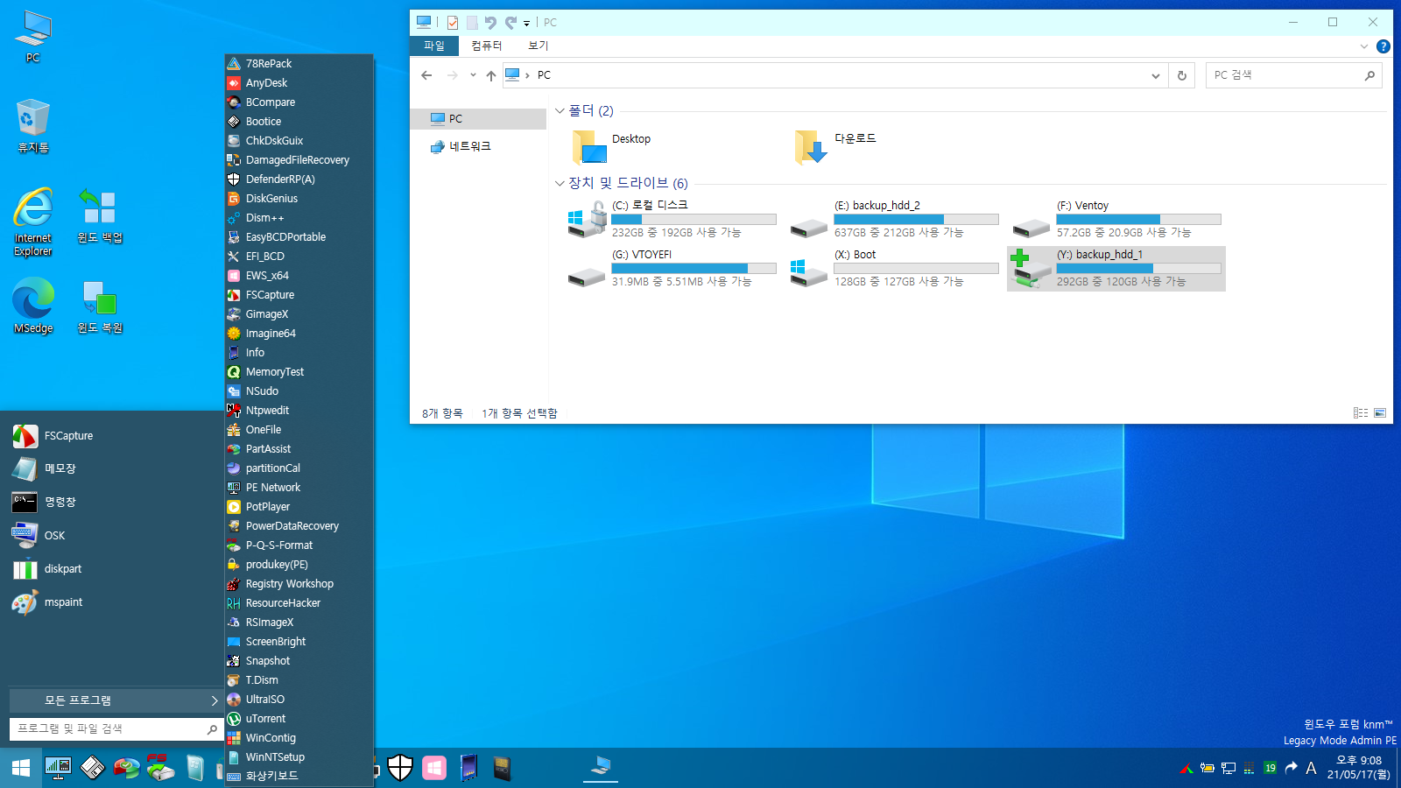The height and width of the screenshot is (788, 1401).
Task: Click the Windows Start button
Action: (x=21, y=768)
